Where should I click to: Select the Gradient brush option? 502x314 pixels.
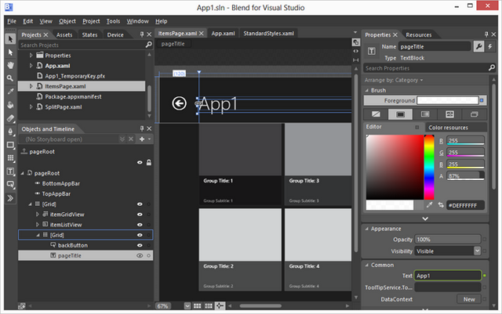[x=425, y=114]
